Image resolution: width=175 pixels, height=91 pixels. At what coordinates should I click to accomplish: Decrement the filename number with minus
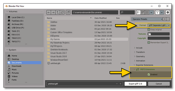click(117, 84)
